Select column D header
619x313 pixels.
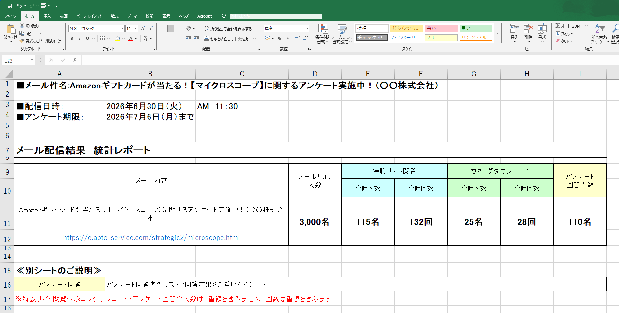[x=315, y=74]
